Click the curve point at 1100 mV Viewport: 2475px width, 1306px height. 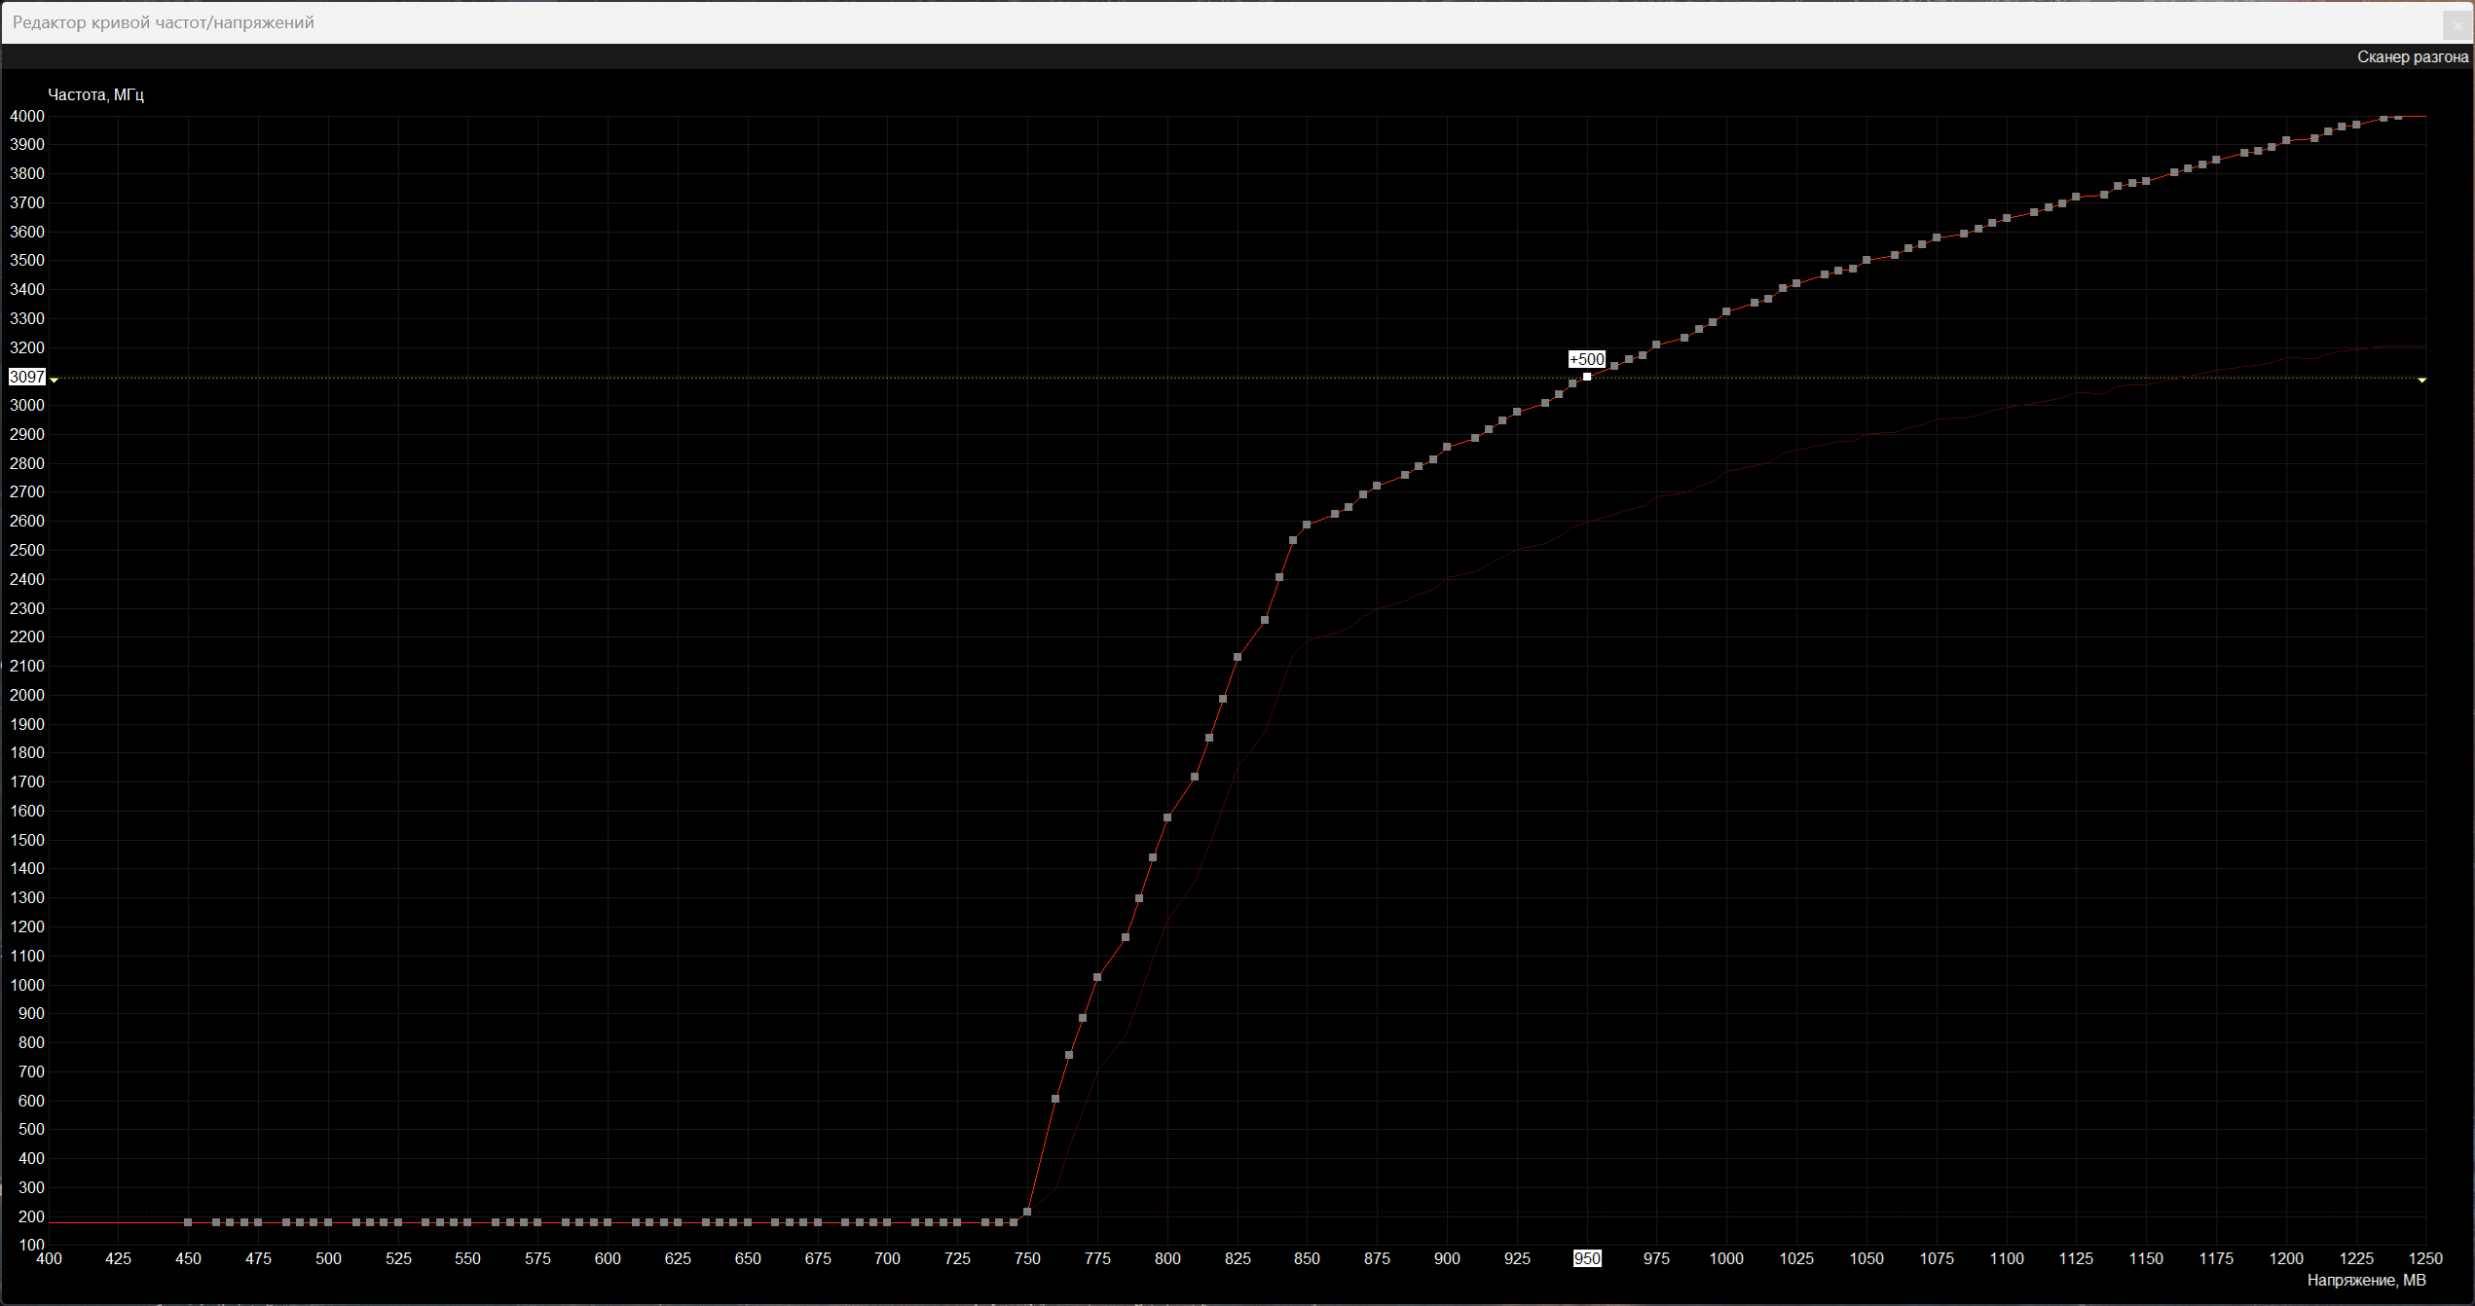coord(2007,218)
